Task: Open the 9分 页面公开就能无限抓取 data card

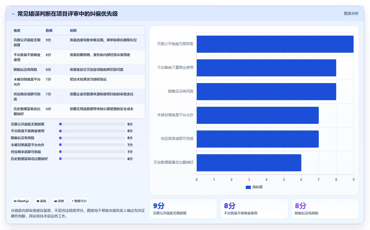Action: pos(183,209)
